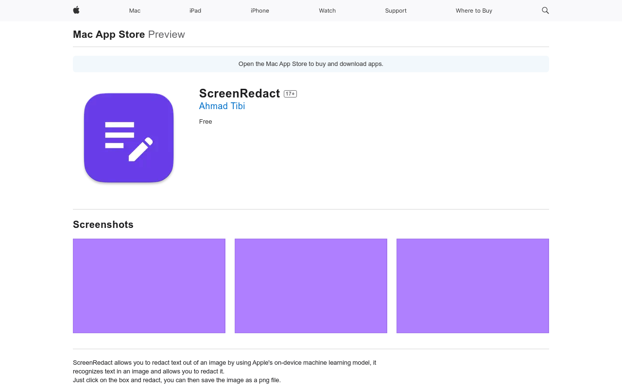622x388 pixels.
Task: View the third screenshot thumbnail
Action: [x=473, y=286]
